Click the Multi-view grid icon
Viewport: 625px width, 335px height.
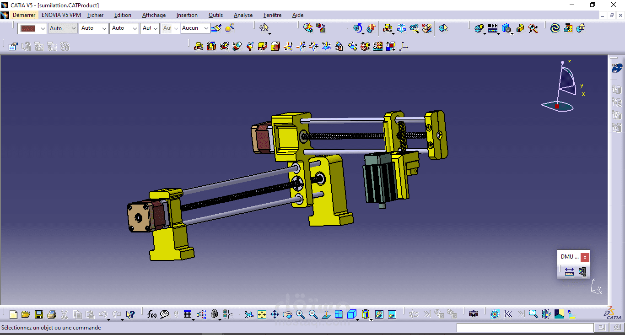(x=339, y=314)
